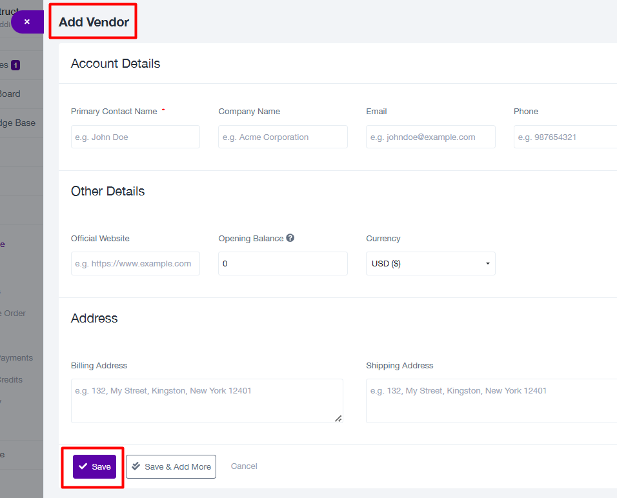
Task: Click the Billing Address resize handle
Action: [x=338, y=419]
